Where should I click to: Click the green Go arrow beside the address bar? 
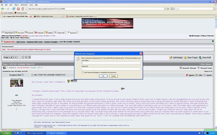pyautogui.click(x=168, y=9)
